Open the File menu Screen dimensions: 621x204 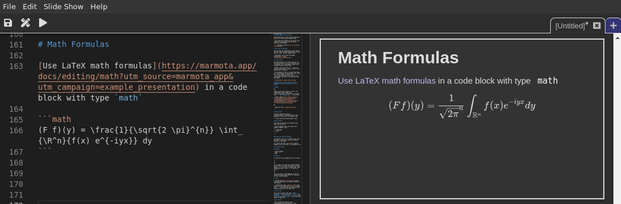click(9, 6)
